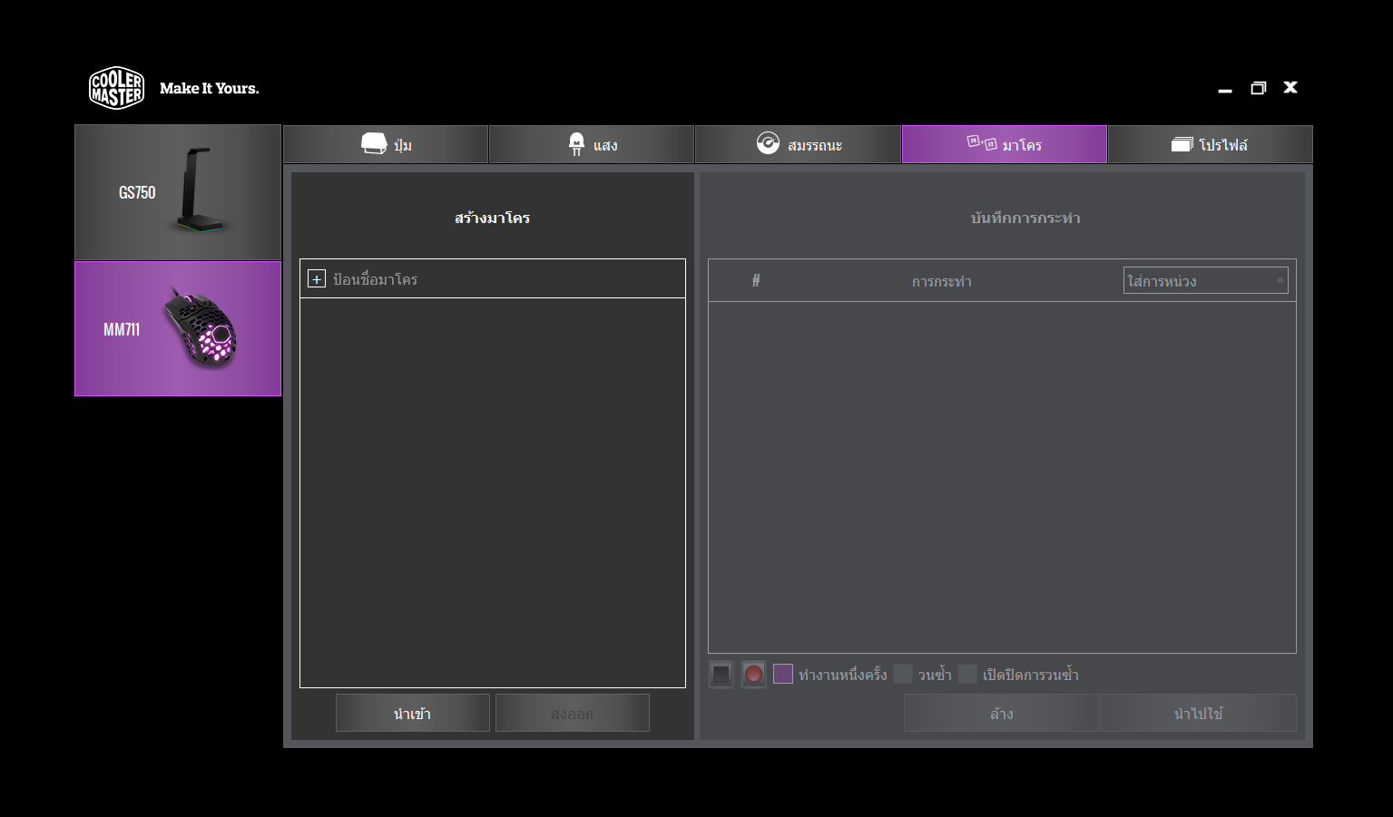
Task: Toggle the วนซ้ำ checkbox
Action: coord(903,674)
